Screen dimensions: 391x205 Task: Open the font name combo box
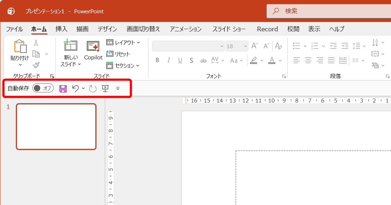(x=188, y=46)
